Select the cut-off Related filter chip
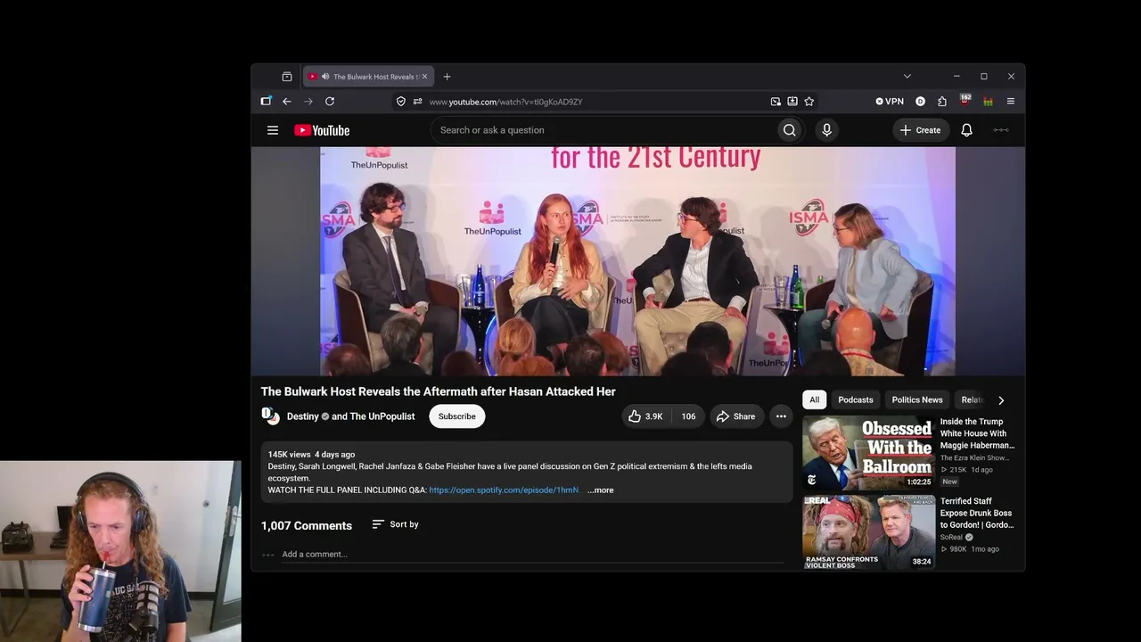 pos(971,400)
